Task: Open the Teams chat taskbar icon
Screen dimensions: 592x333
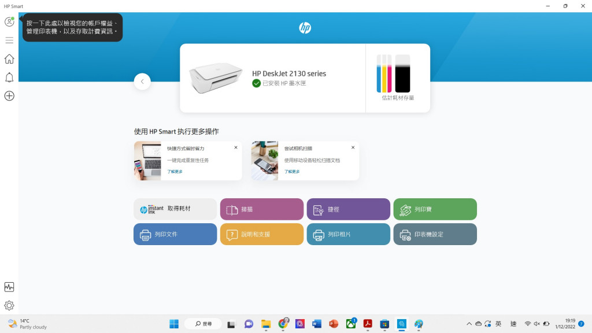Action: [x=249, y=324]
